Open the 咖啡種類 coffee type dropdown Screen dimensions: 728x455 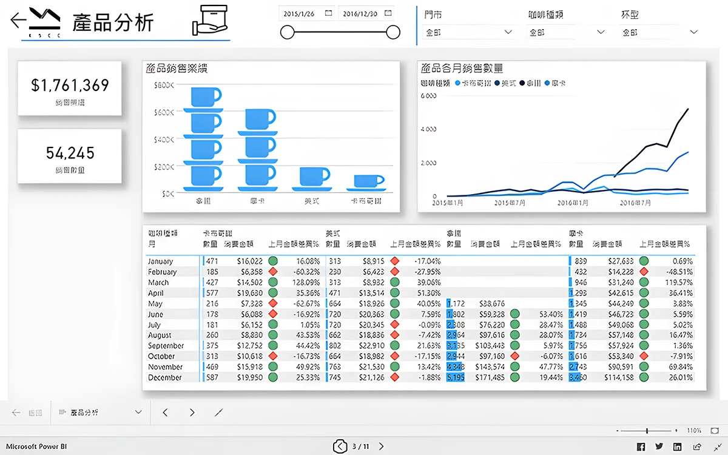[601, 32]
